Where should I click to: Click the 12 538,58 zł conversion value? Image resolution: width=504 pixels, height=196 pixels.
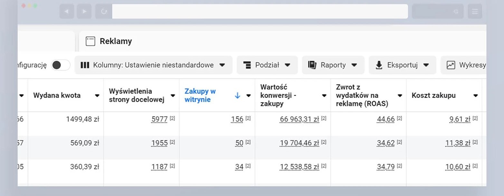point(299,167)
